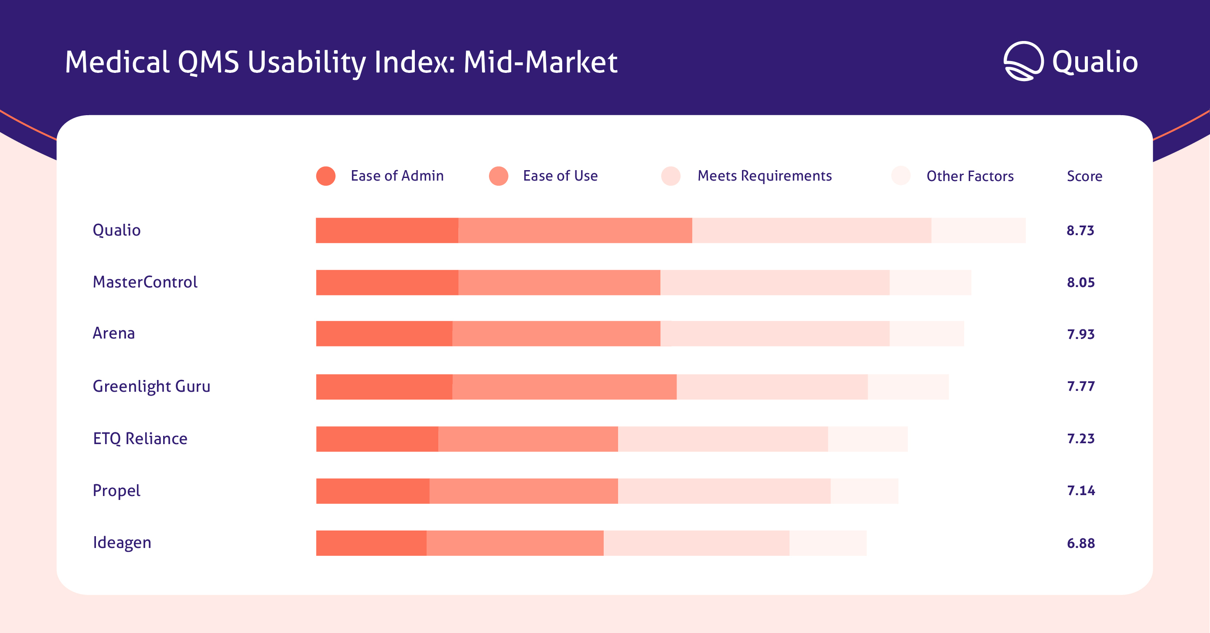This screenshot has width=1210, height=633.
Task: Click Ideagen's Ease of Admin bar segment
Action: (x=371, y=543)
